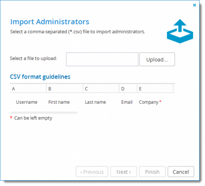Select column header A
The width and height of the screenshot is (205, 186).
(x=28, y=89)
